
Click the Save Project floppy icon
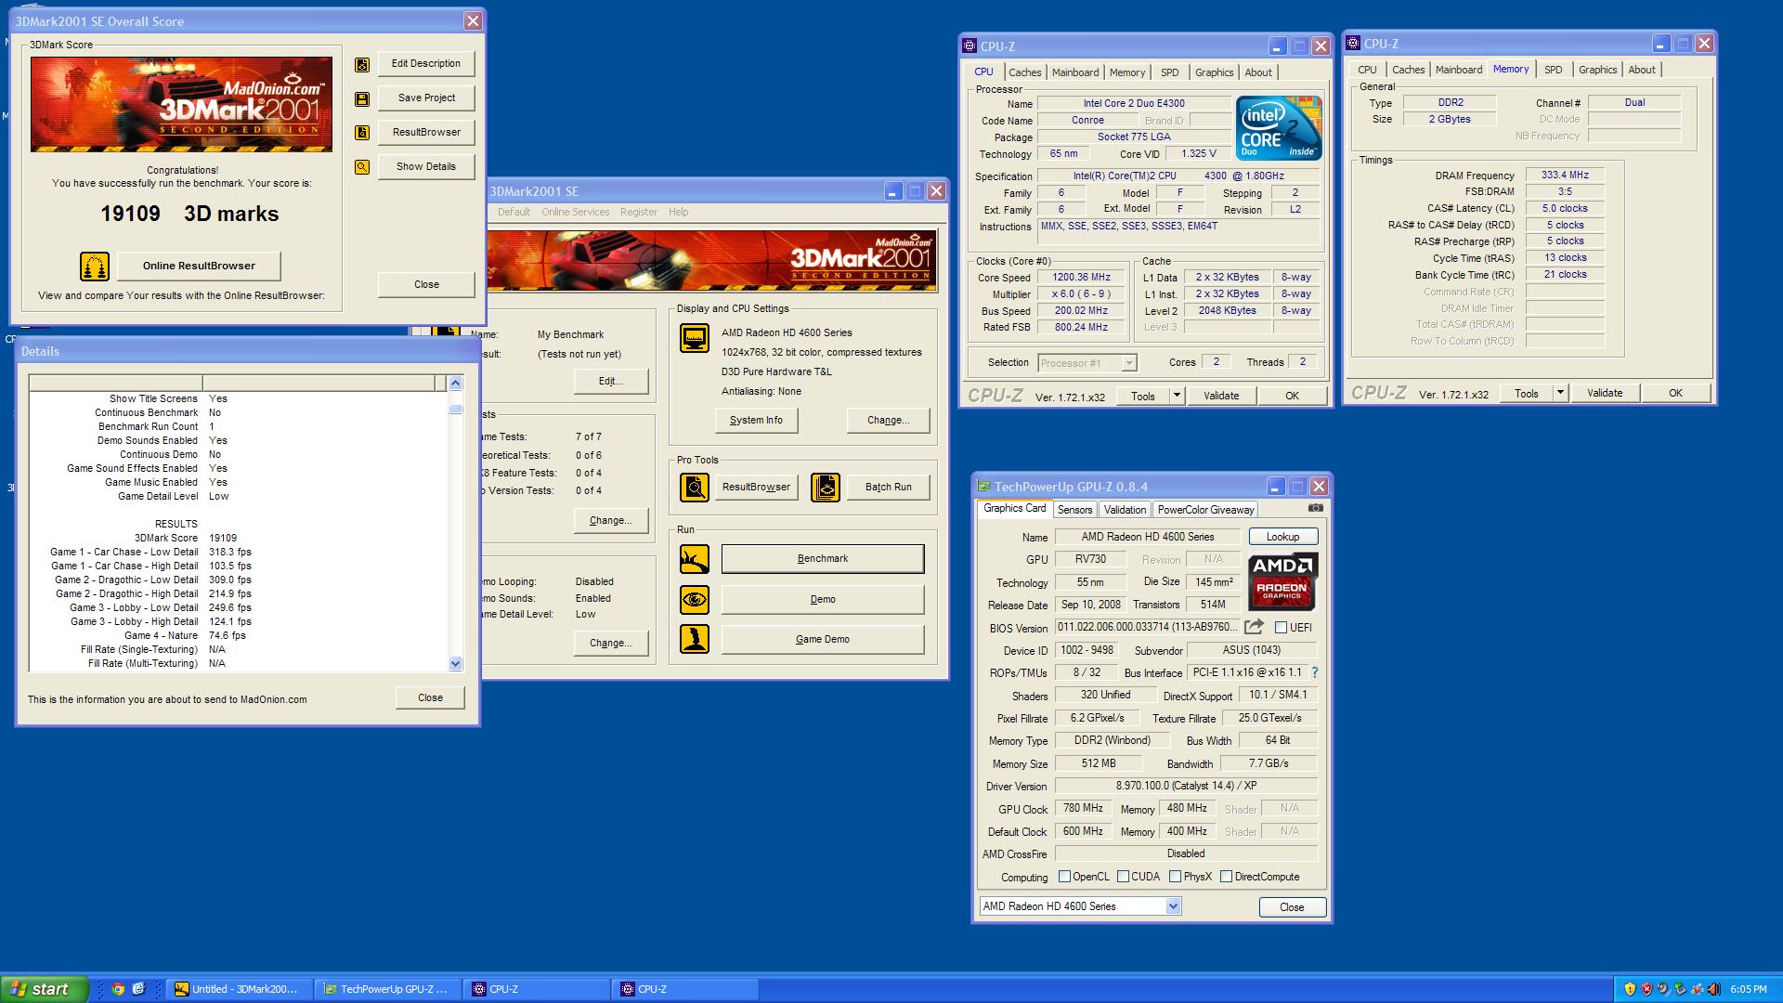(362, 98)
